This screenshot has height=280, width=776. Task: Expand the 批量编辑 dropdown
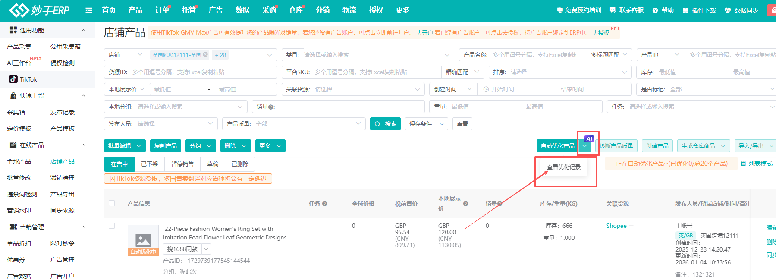(x=139, y=146)
